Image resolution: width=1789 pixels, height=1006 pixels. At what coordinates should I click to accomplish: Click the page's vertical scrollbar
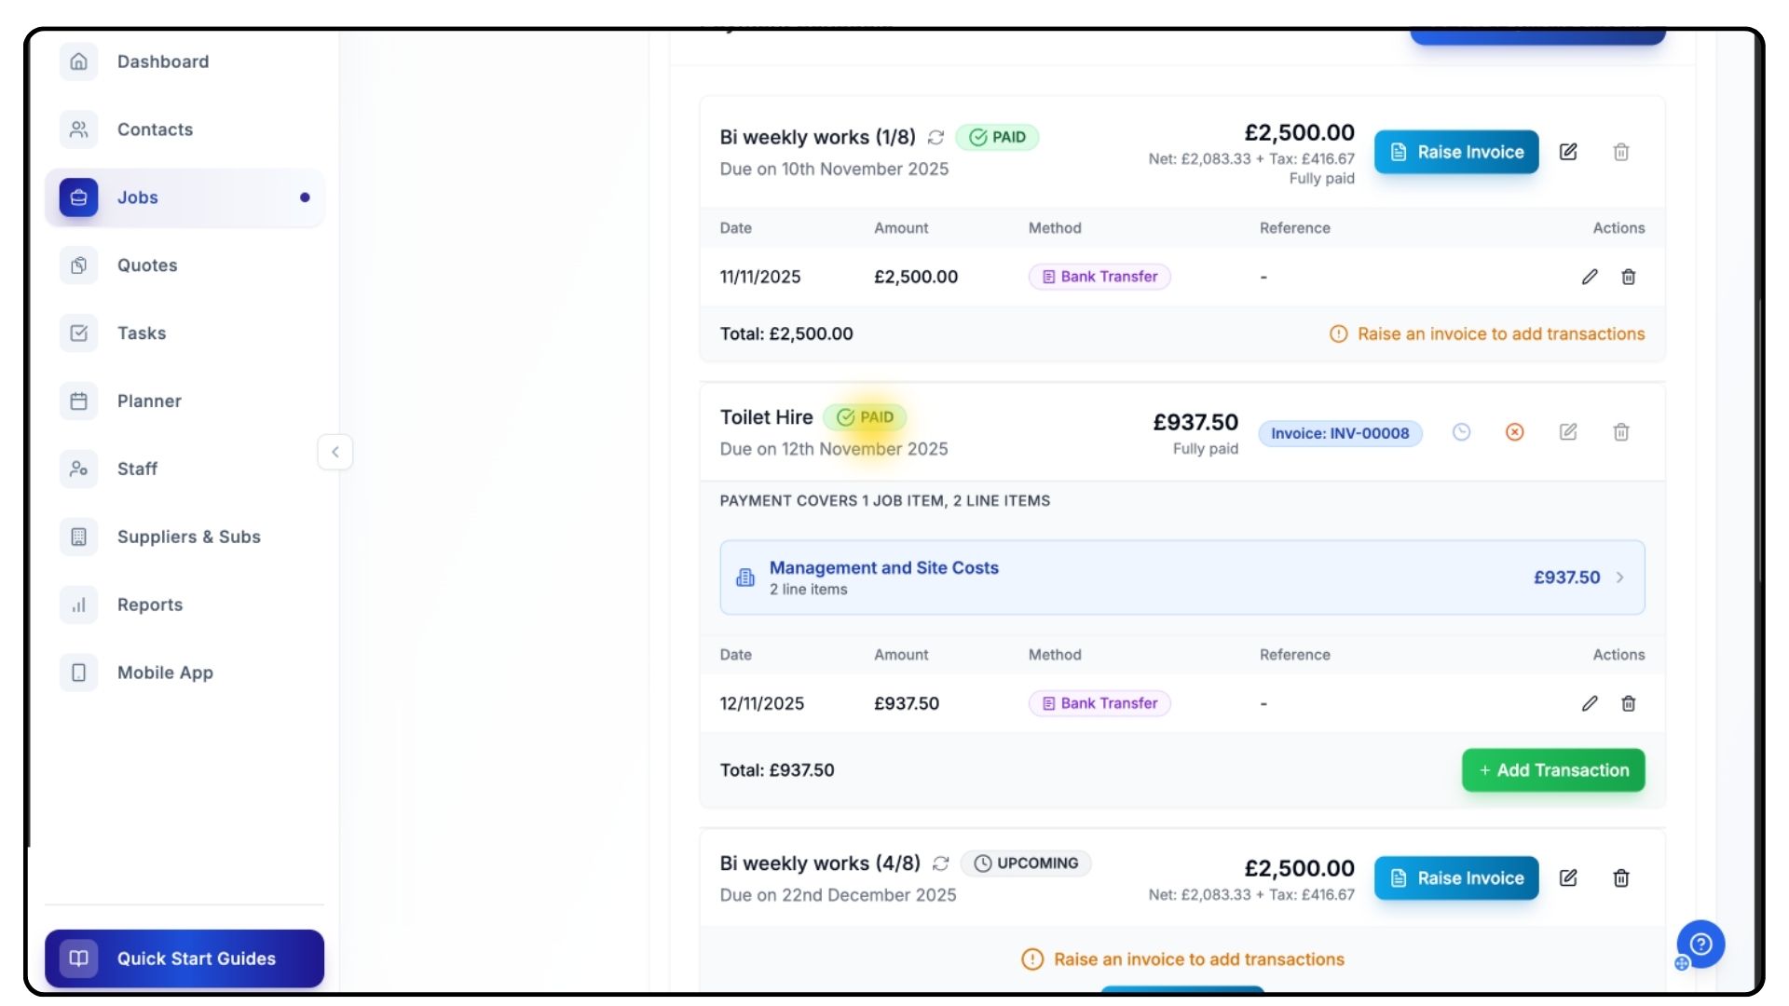pyautogui.click(x=1759, y=438)
